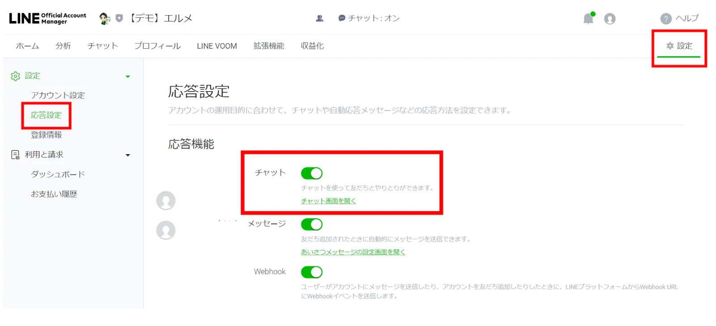Open お支払い履歴 in the sidebar

(x=54, y=194)
